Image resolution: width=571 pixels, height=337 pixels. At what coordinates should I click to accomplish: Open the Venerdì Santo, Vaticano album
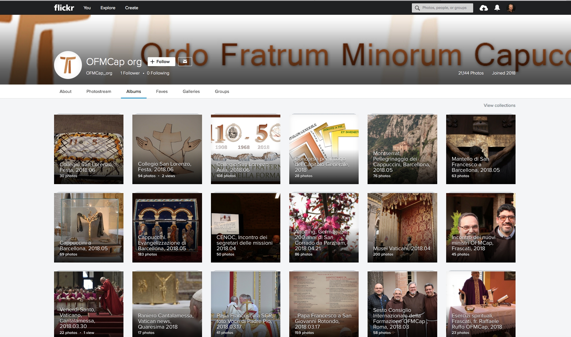89,304
